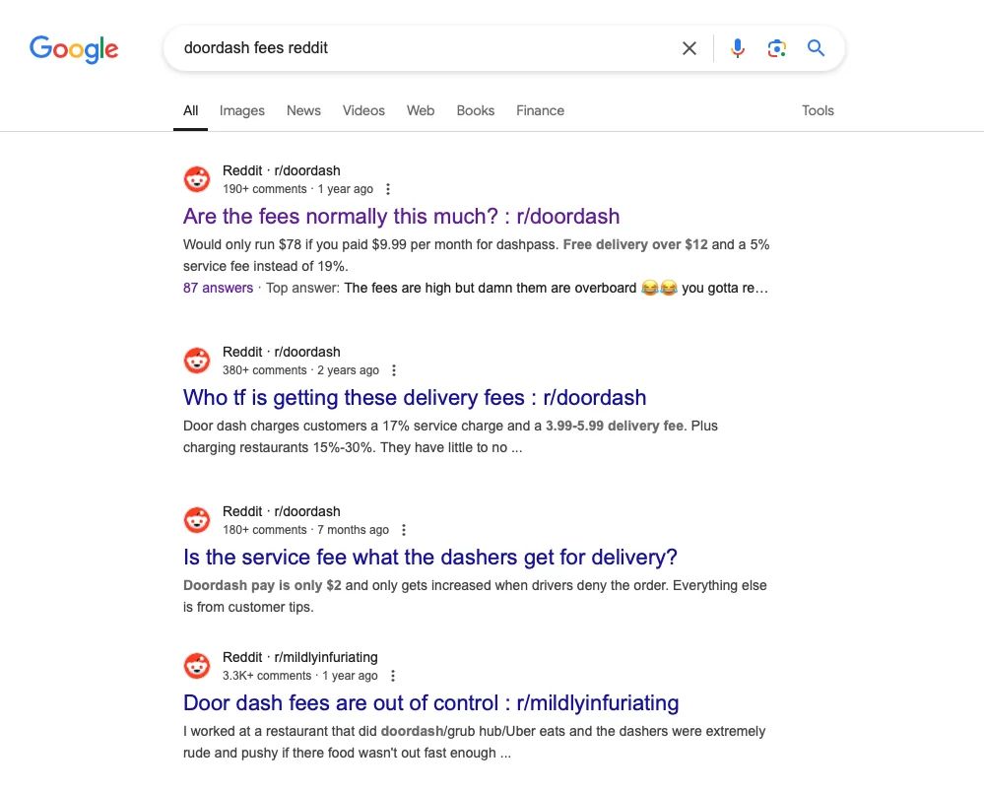984x792 pixels.
Task: Click Reddit favicon beside r/mildlyinfuriating result
Action: click(x=197, y=666)
